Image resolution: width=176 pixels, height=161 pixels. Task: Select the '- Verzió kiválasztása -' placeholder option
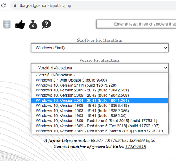(100, 75)
